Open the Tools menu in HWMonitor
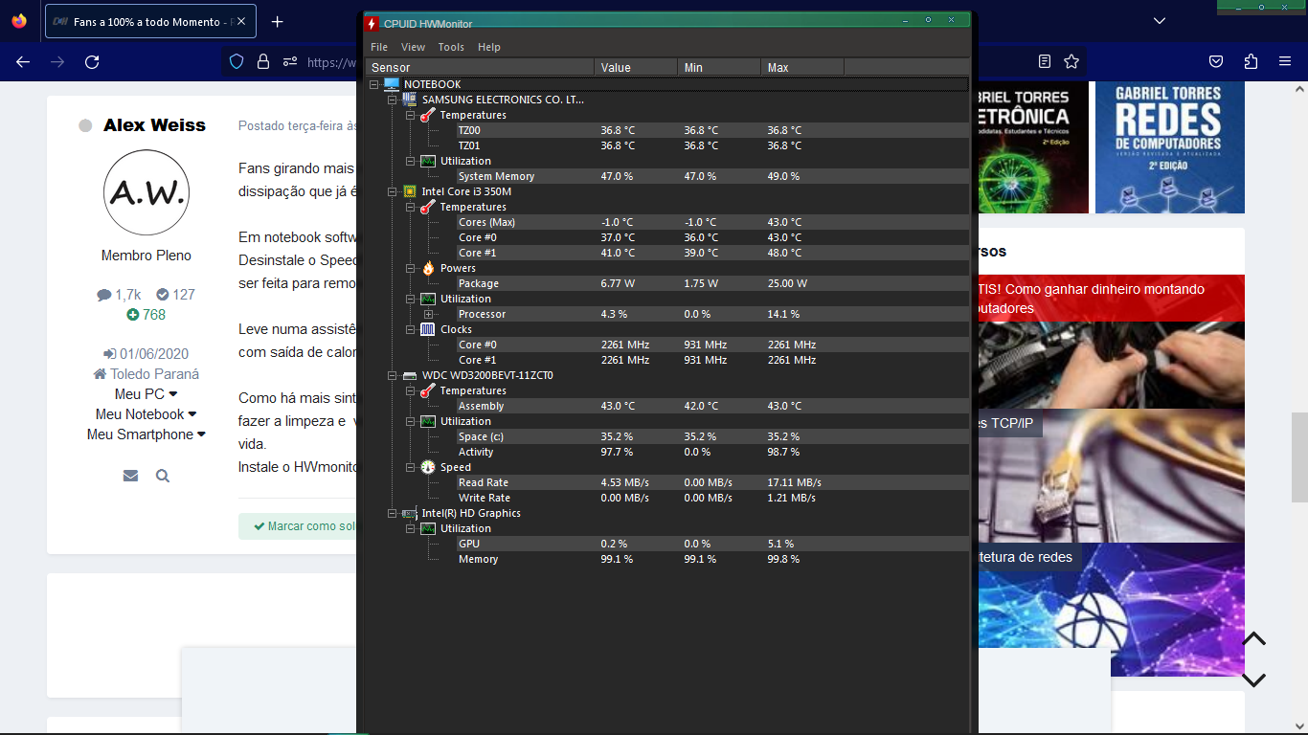Screen dimensions: 1308x735 pyautogui.click(x=451, y=47)
